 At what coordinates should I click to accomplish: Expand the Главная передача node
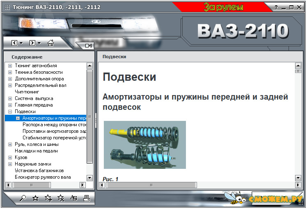[x=10, y=105]
